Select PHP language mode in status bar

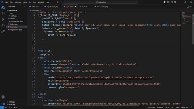point(178,107)
